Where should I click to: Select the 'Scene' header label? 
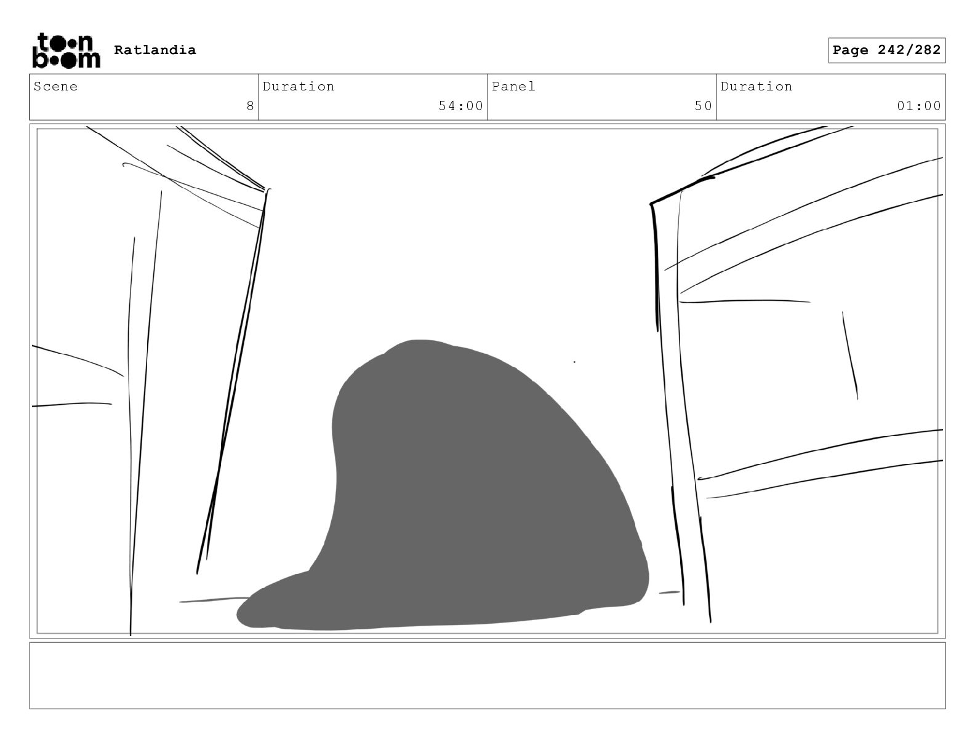click(x=55, y=86)
